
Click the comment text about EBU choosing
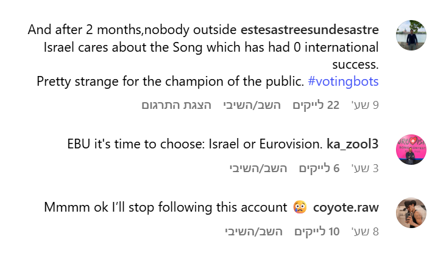click(x=194, y=145)
